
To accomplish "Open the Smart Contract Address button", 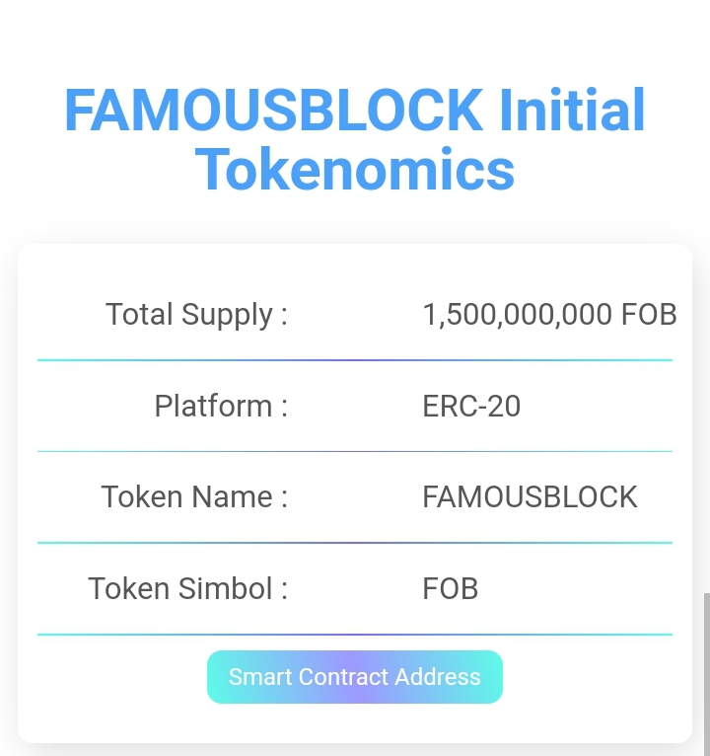I will coord(355,677).
